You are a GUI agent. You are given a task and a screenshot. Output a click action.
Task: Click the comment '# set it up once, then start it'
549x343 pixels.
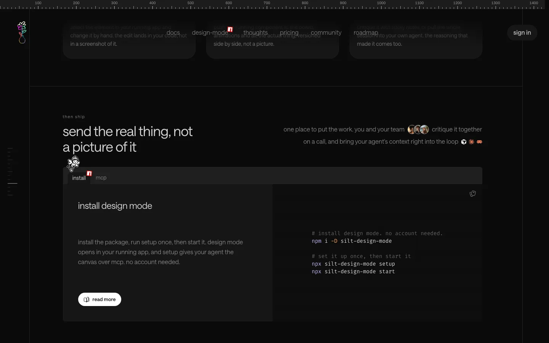tap(361, 256)
